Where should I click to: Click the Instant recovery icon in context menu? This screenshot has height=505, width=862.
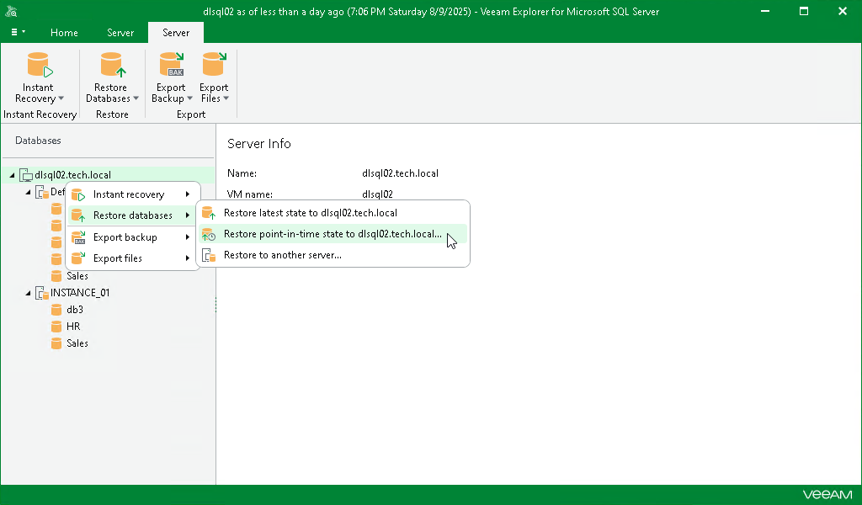click(79, 194)
